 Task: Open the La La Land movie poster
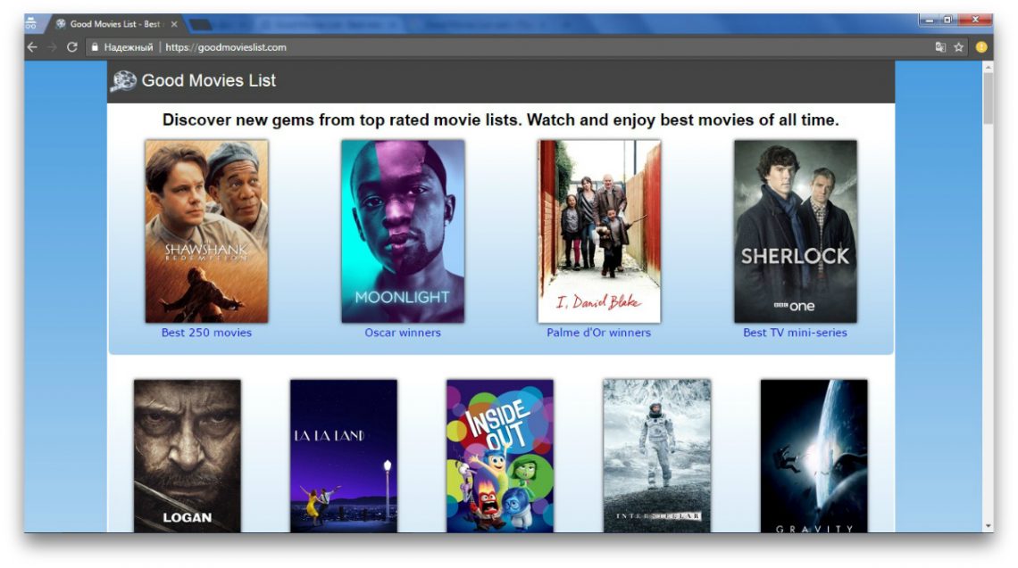pos(344,456)
